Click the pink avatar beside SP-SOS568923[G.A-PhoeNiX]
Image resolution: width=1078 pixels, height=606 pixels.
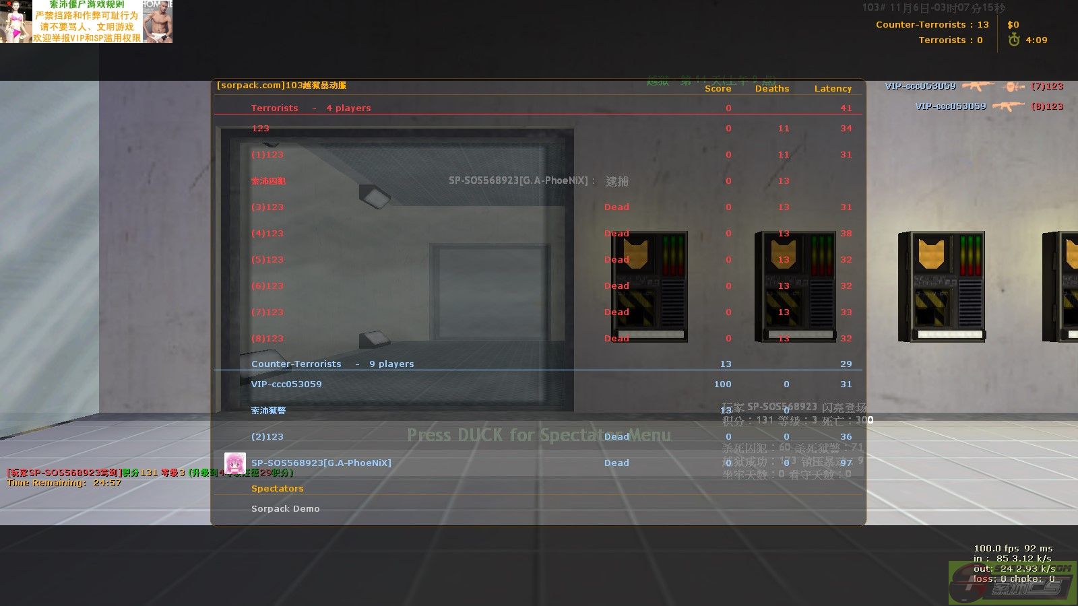pyautogui.click(x=234, y=463)
